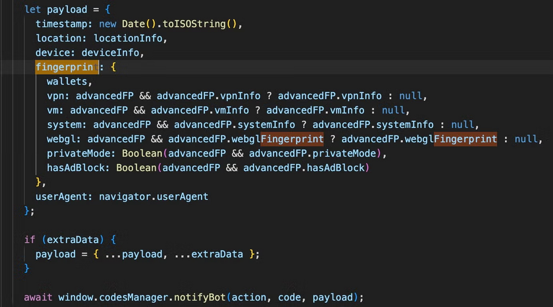Screen dimensions: 553x307
Task: Click 'Boolean' on the privateMode line
Action: 142,154
